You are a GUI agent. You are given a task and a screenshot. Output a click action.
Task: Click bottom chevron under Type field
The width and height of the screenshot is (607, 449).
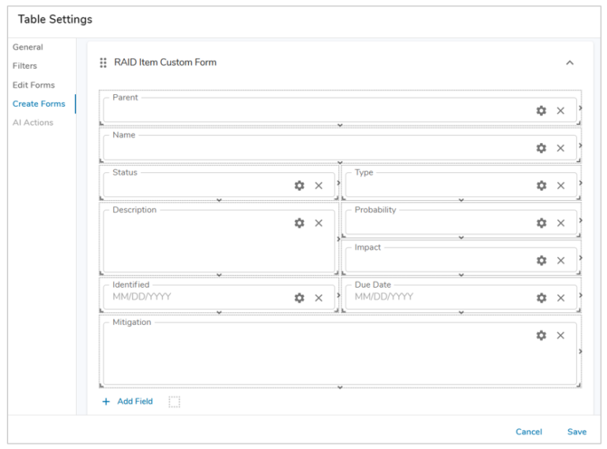[x=461, y=200]
